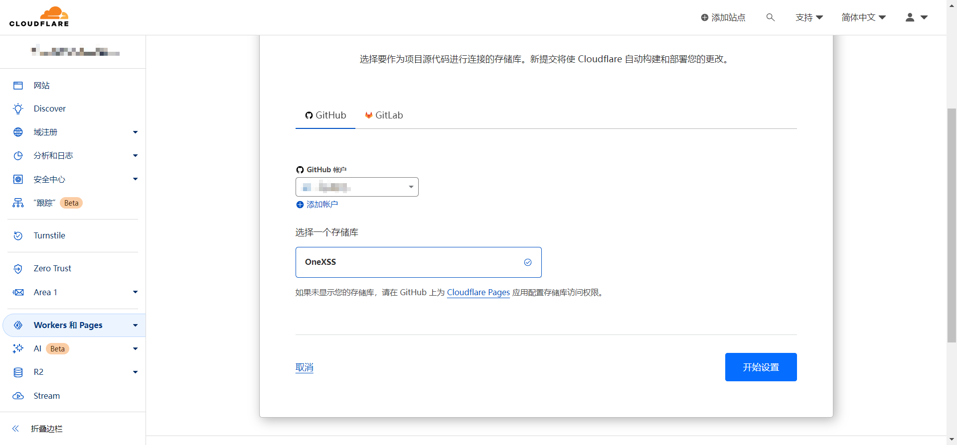Click the 选择一个存储库 heading text
Viewport: 957px width, 445px height.
(327, 232)
